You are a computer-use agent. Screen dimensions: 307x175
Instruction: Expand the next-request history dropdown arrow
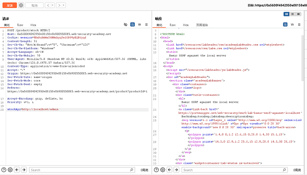(x=64, y=5)
